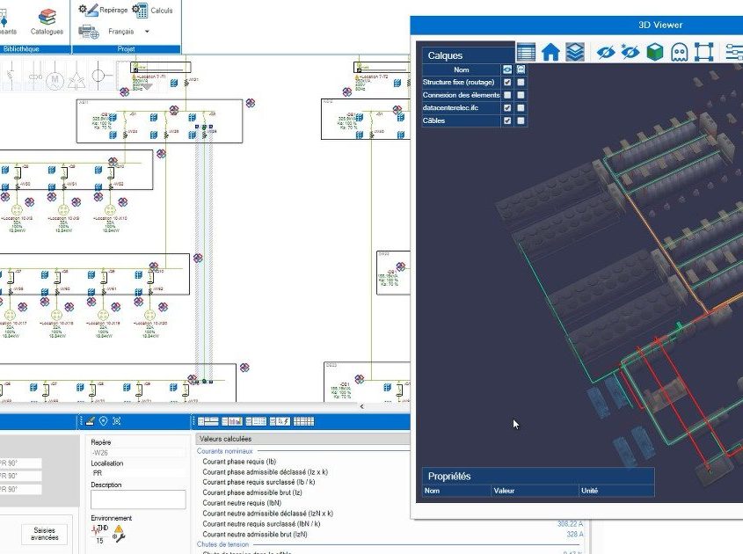
Task: Click the warning wrench environment icon
Action: (x=119, y=534)
